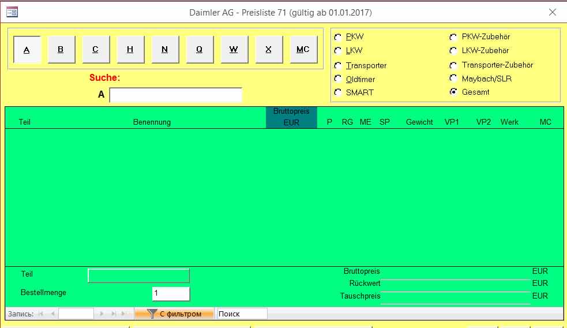Select the C part prefix button

click(96, 50)
